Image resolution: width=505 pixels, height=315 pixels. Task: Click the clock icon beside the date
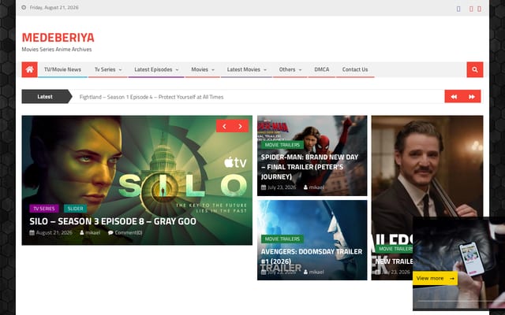click(24, 7)
